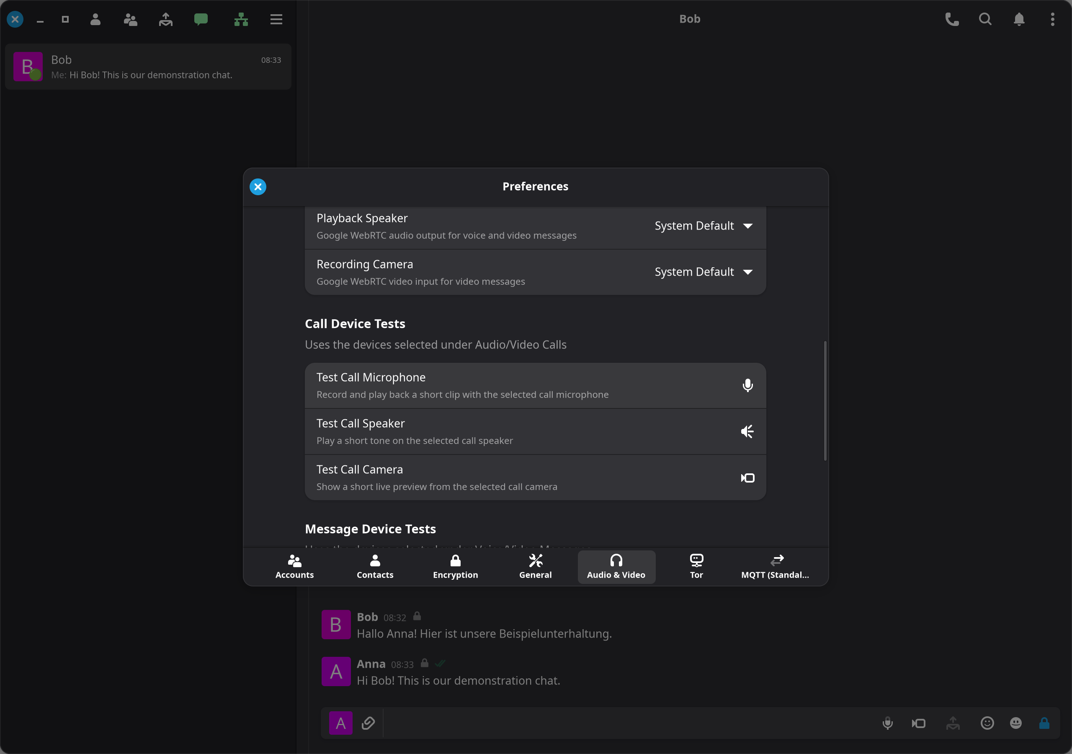The image size is (1072, 754).
Task: Start a call with the phone icon
Action: (x=951, y=19)
